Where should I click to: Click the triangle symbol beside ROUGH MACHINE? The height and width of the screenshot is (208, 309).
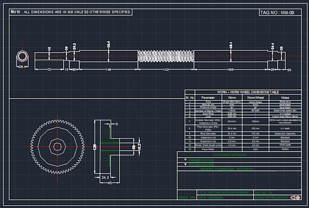tap(185, 164)
